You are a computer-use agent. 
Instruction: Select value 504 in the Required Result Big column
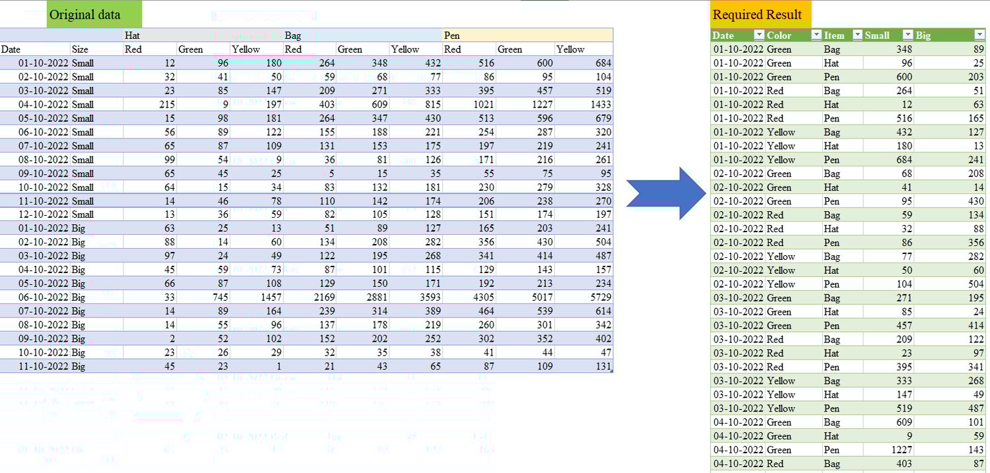click(x=950, y=284)
